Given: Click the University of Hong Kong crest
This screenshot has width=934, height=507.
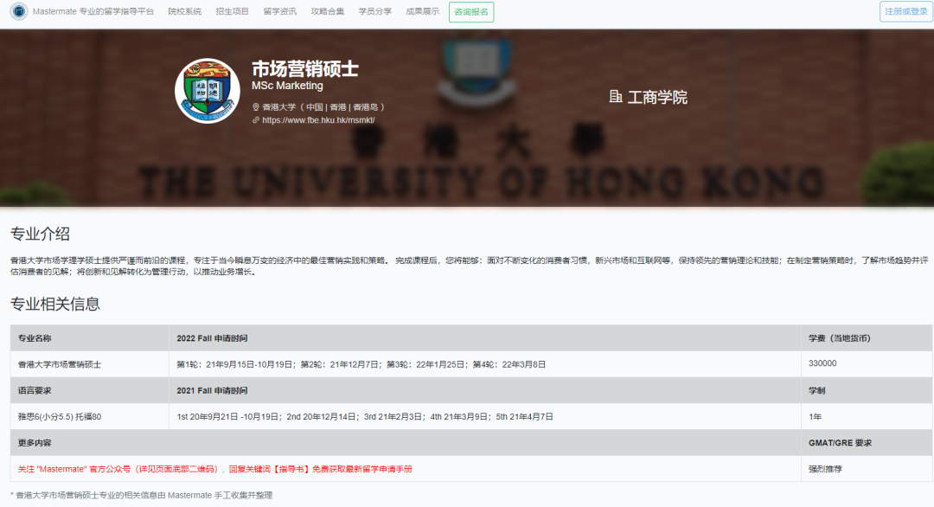Looking at the screenshot, I should [208, 91].
